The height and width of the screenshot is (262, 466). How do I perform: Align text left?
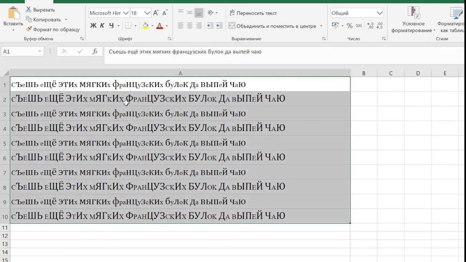(181, 25)
